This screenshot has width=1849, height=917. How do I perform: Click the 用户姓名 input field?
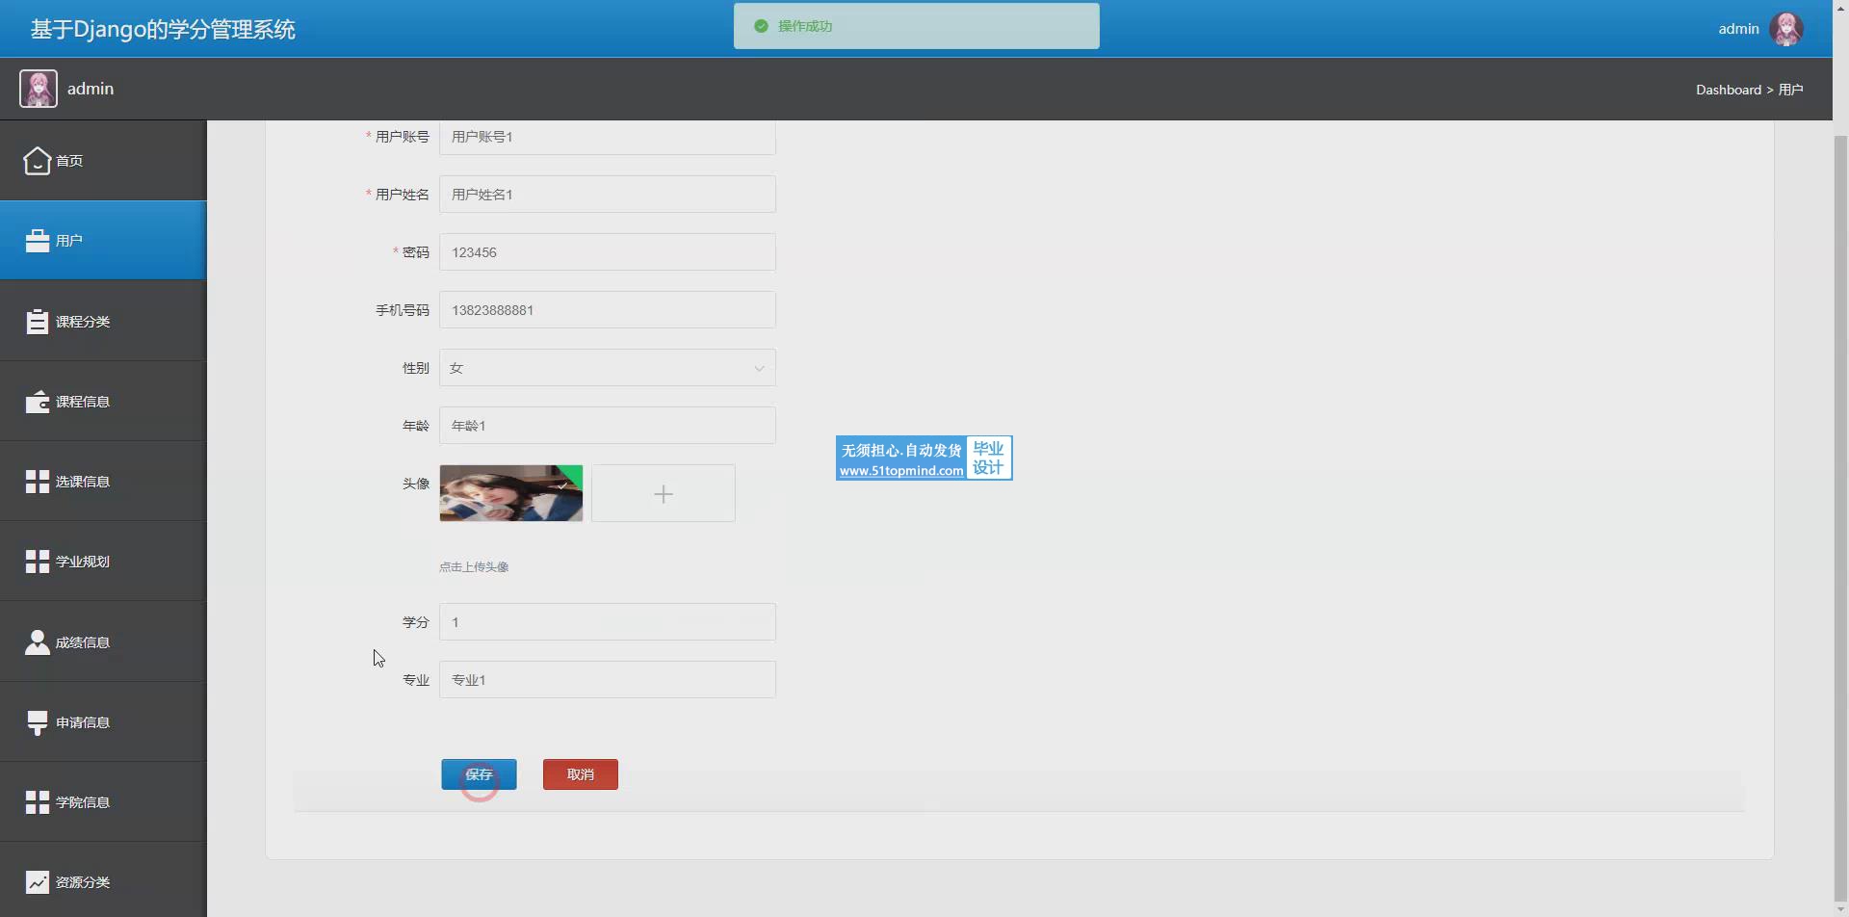608,195
